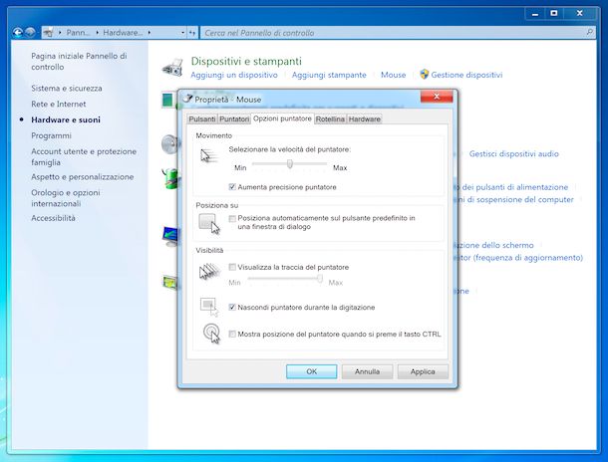The image size is (608, 462).
Task: Click the speaker audio category icon
Action: coord(169,144)
